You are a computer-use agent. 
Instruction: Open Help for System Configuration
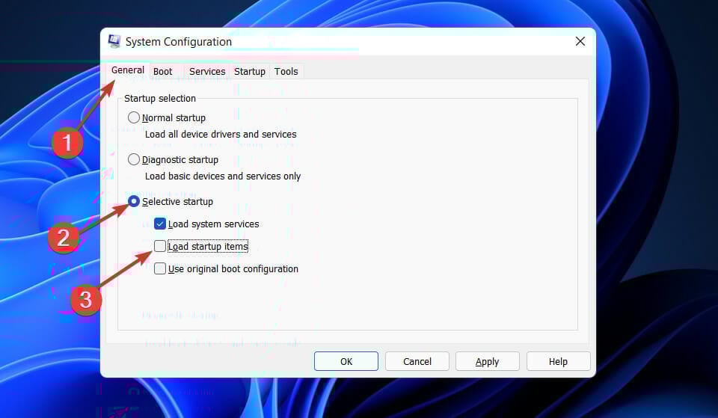[x=558, y=361]
